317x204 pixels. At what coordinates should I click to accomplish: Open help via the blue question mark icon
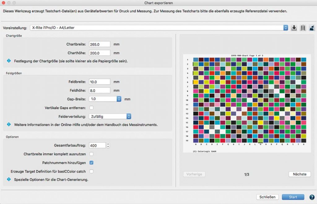pos(312,197)
